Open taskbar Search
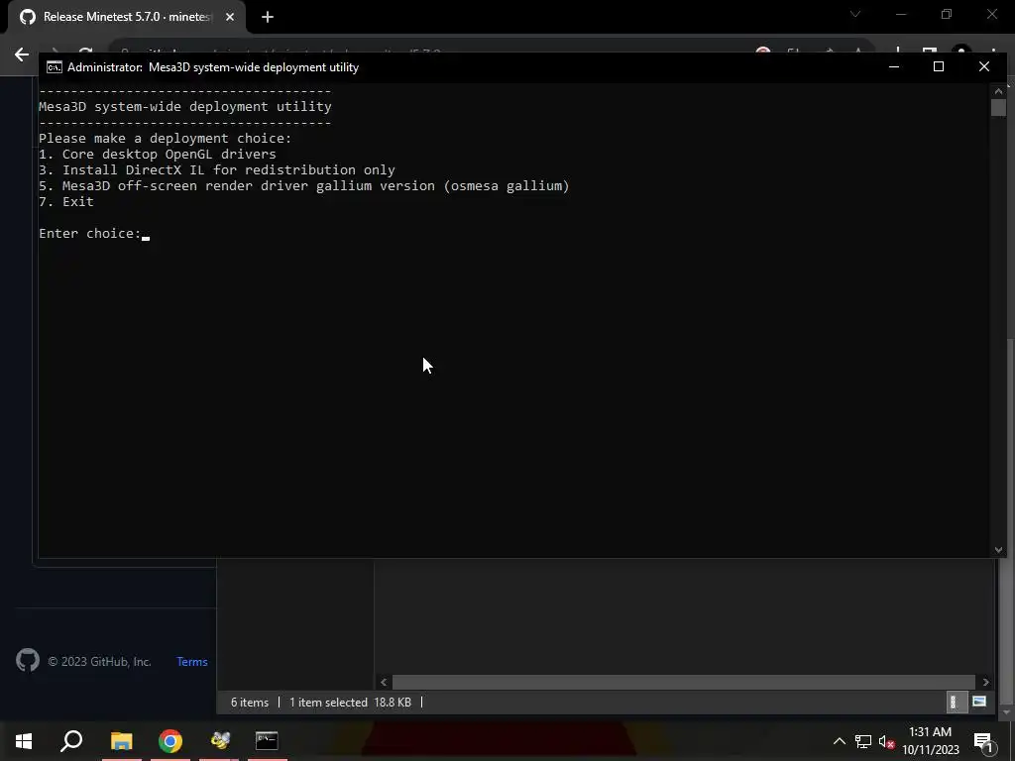Screen dimensions: 1015x761 (x=71, y=740)
